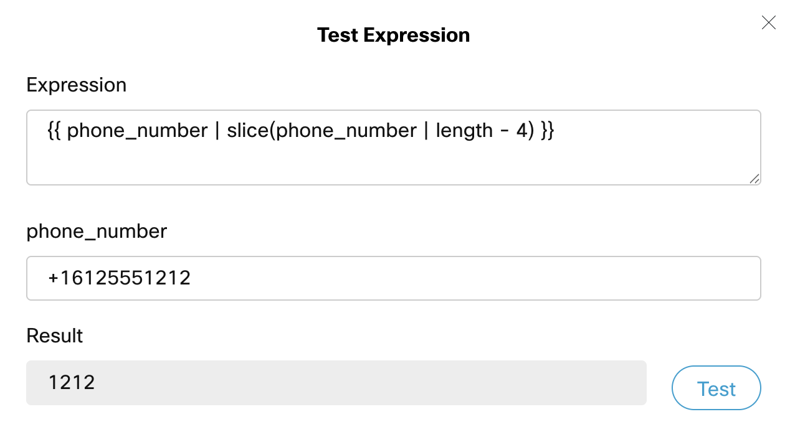Click the 1212 result value
This screenshot has height=432, width=790.
[x=72, y=382]
